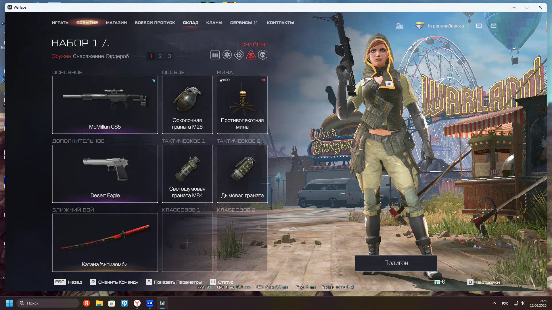
Task: Click the Сменить Команду button
Action: 114,282
